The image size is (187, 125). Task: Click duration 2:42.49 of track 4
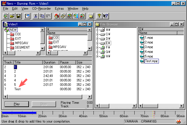point(48,76)
